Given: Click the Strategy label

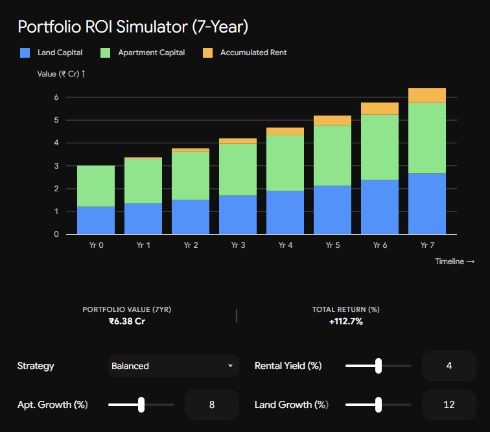Looking at the screenshot, I should (36, 366).
